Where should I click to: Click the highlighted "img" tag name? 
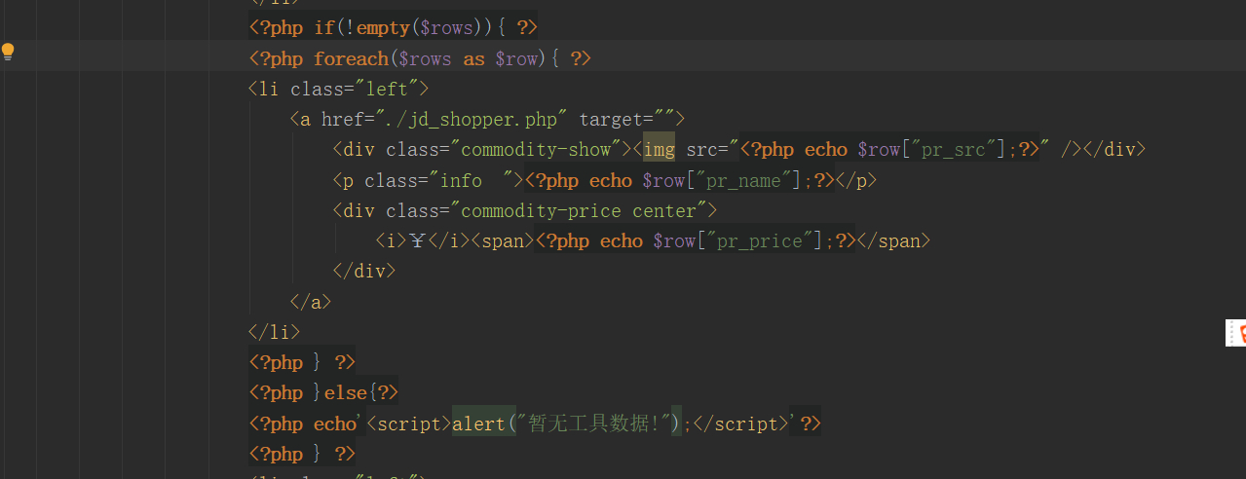pyautogui.click(x=659, y=150)
